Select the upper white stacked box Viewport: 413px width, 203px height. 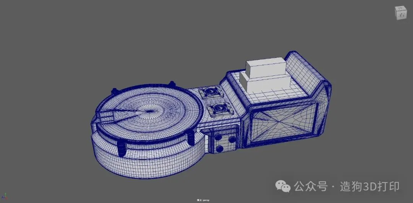tap(266, 68)
